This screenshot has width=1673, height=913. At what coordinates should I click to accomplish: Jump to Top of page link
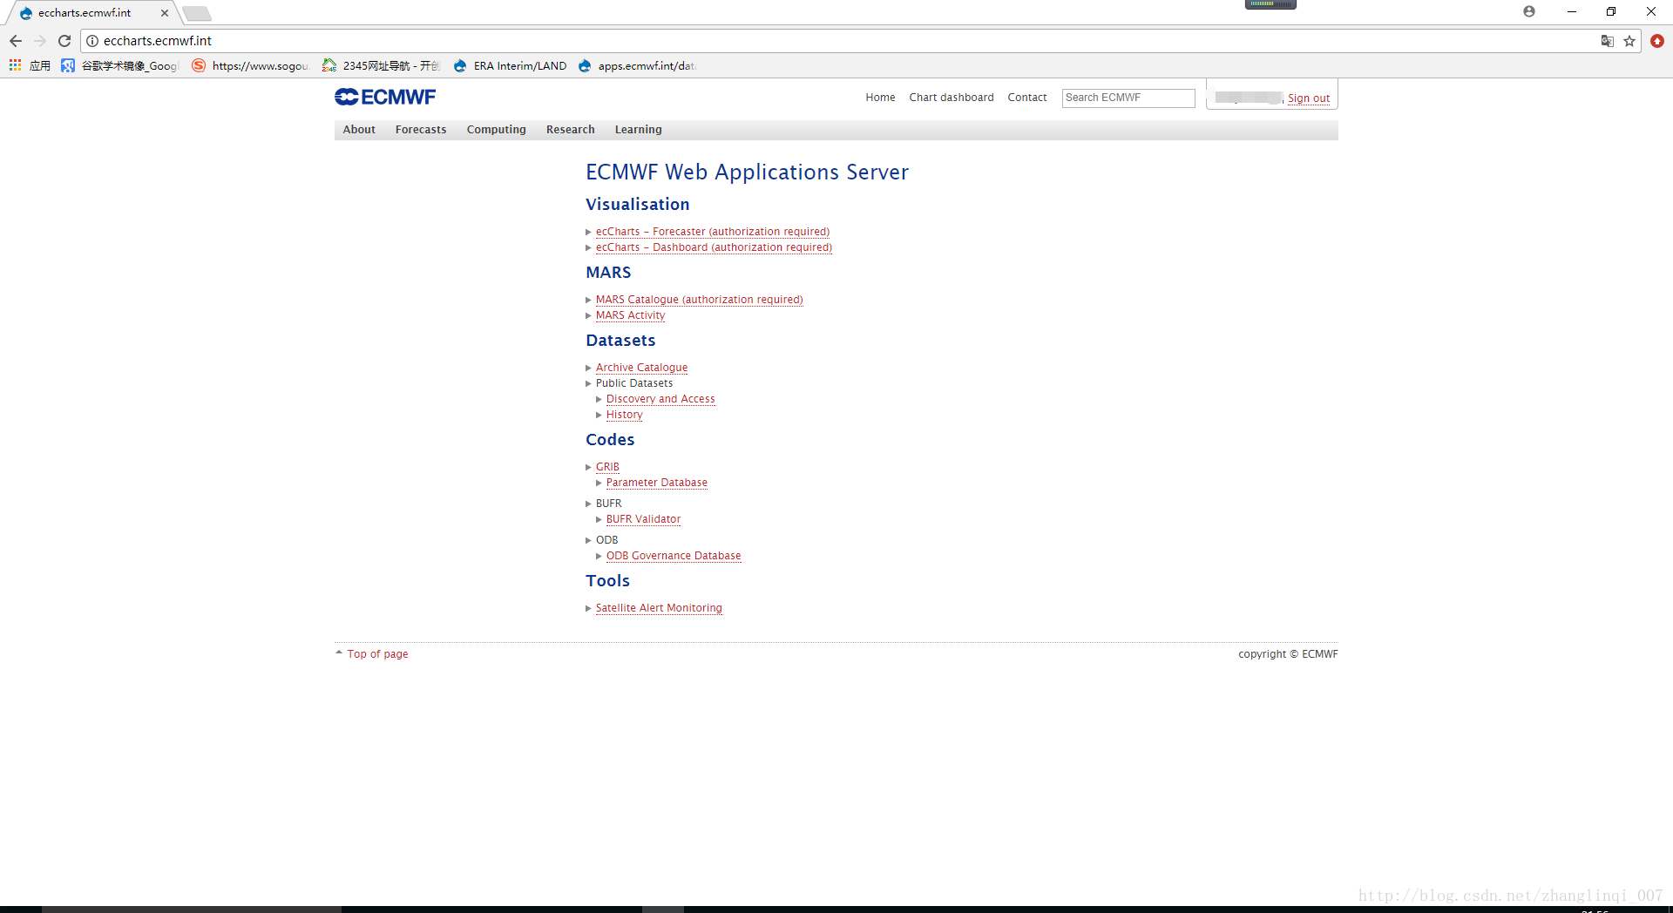(377, 654)
